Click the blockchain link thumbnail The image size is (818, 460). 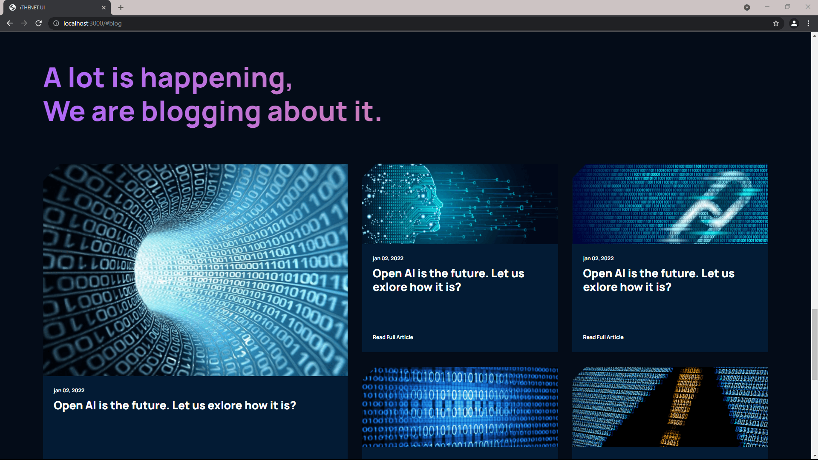[x=670, y=204]
